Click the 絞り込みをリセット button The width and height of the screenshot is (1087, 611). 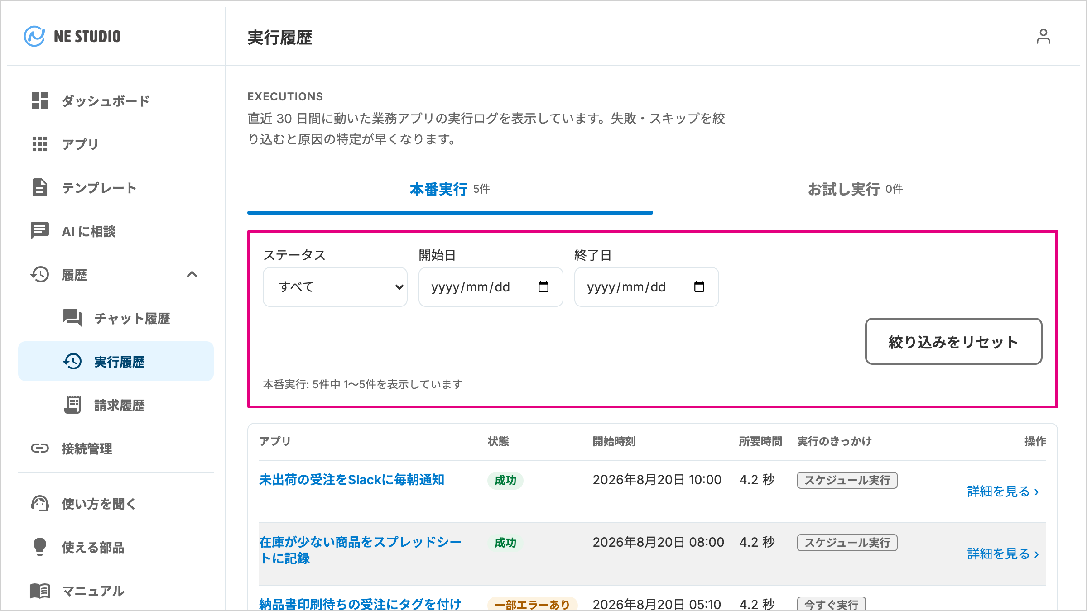(953, 341)
